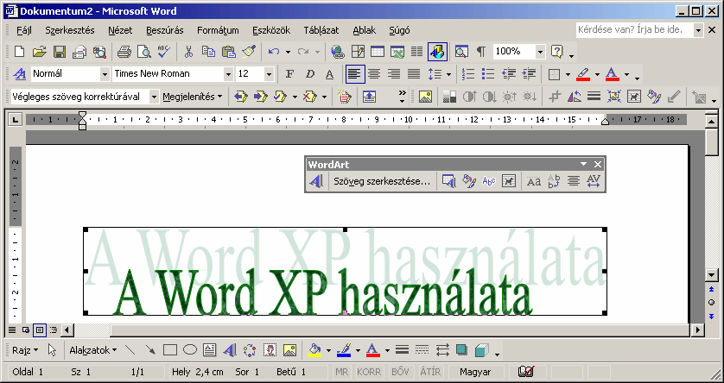Insert table icon in standard toolbar
This screenshot has height=383, width=724.
pyautogui.click(x=378, y=52)
